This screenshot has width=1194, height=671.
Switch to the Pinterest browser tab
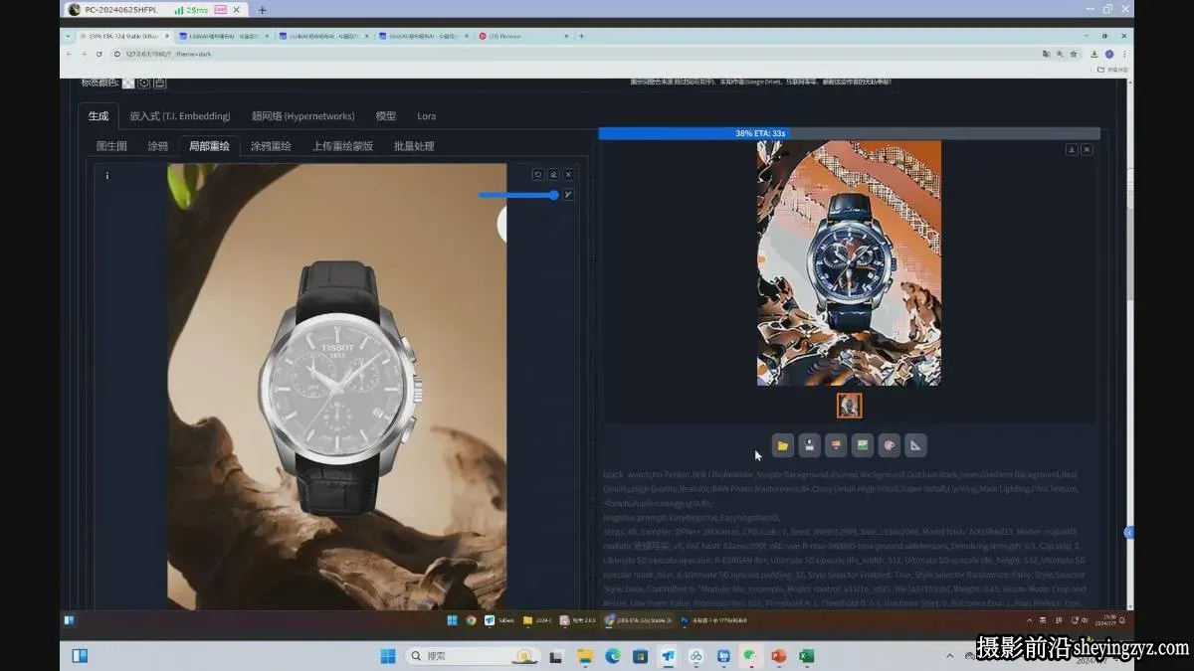point(522,36)
